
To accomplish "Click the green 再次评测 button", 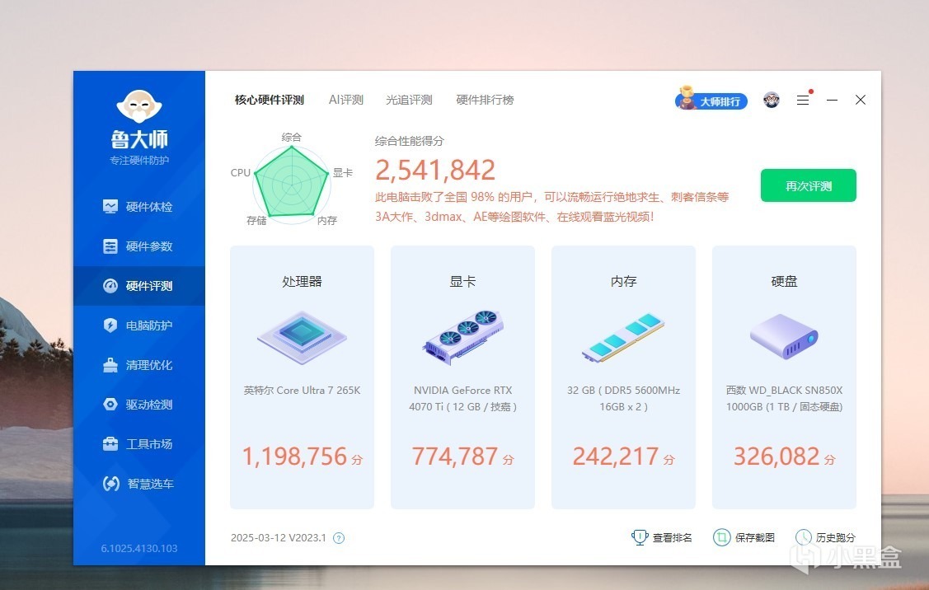I will click(x=808, y=185).
